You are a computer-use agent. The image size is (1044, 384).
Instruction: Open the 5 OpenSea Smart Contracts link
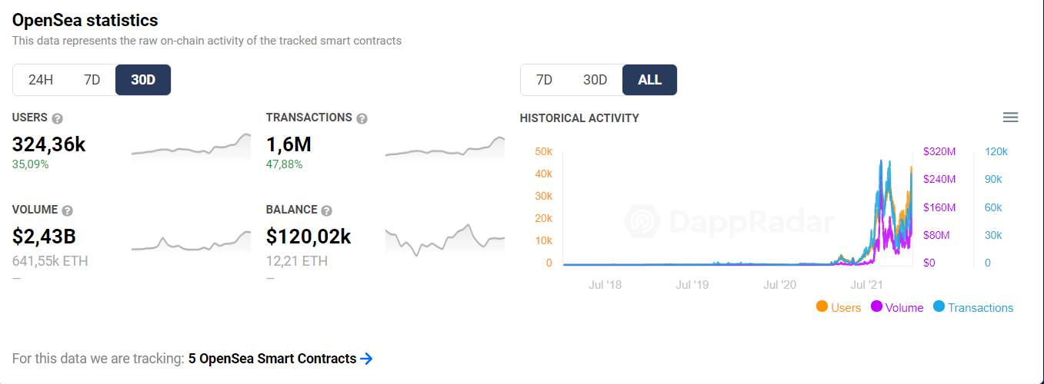(272, 359)
